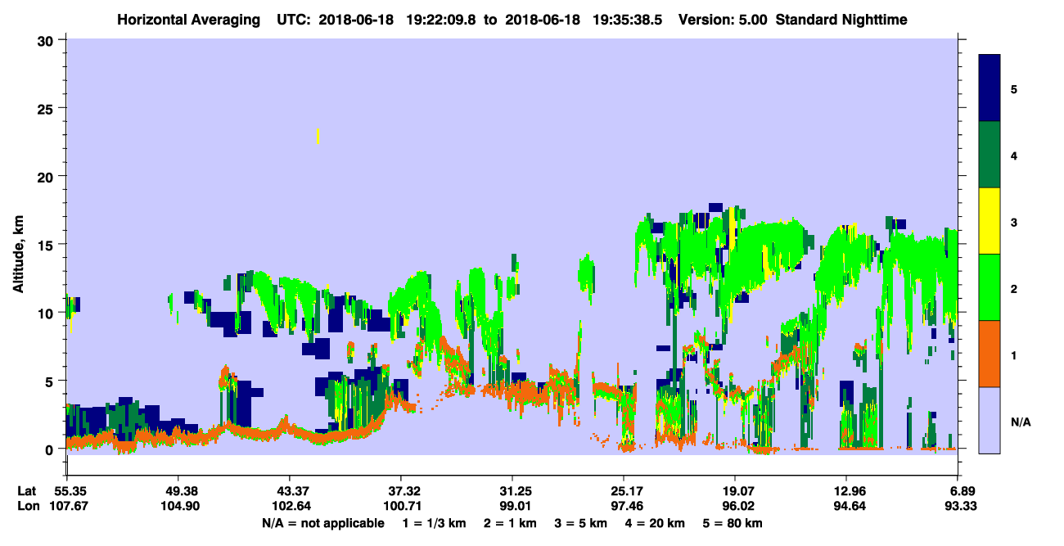The image size is (1064, 546).
Task: Click the longitude value '100.71'
Action: (401, 506)
